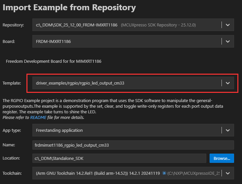This screenshot has width=242, height=184.
Task: Click the 'Name:' label
Action: (9, 145)
